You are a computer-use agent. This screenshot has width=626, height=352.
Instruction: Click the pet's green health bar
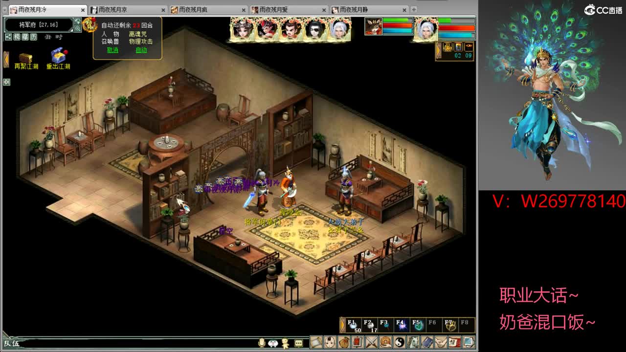pyautogui.click(x=398, y=21)
